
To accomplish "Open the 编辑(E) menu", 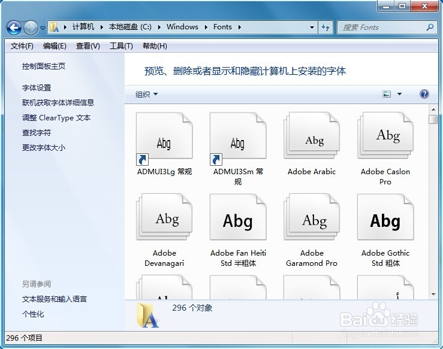I will click(x=55, y=46).
